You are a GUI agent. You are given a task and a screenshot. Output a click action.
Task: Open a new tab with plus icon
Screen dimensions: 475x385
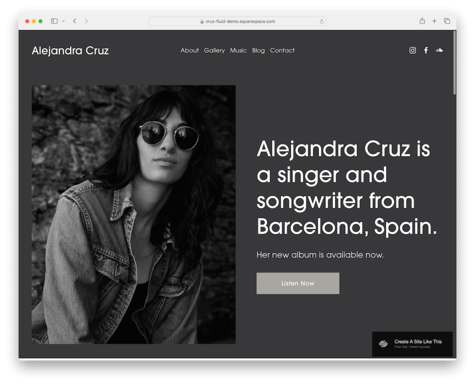coord(434,21)
